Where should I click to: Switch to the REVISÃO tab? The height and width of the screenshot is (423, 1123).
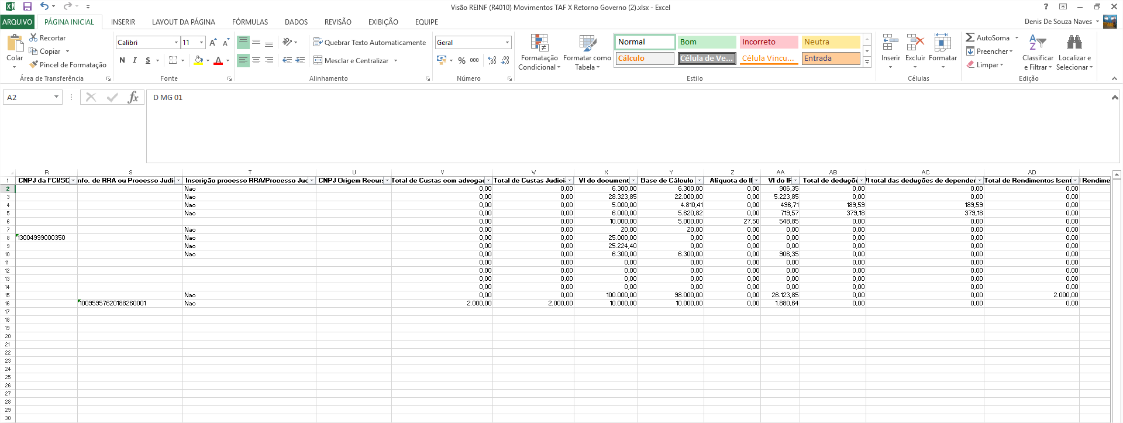pyautogui.click(x=338, y=22)
